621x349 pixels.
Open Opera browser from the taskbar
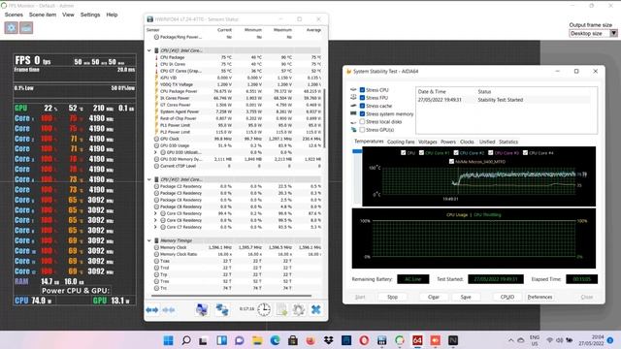pos(364,340)
